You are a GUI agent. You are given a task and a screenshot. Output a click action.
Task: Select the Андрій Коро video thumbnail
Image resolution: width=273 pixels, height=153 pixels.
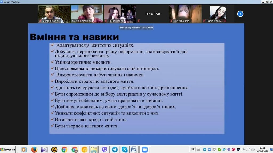point(54,14)
